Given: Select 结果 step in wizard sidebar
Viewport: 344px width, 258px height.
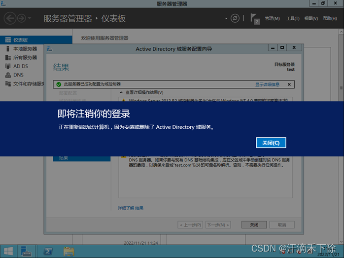Looking at the screenshot, I should click(x=82, y=159).
